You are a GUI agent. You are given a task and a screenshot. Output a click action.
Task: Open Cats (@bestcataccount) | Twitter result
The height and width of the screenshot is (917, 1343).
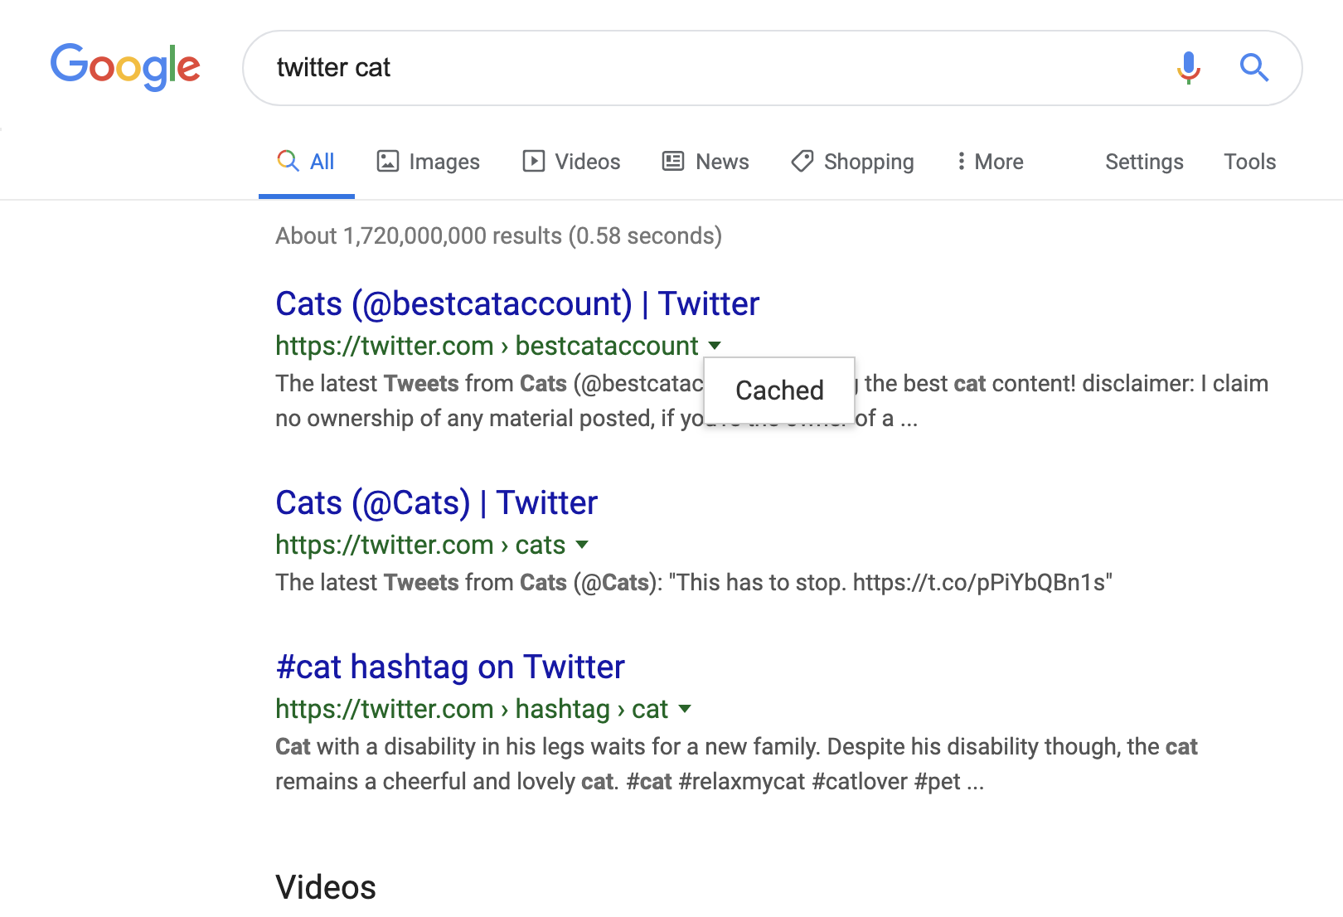(x=516, y=304)
